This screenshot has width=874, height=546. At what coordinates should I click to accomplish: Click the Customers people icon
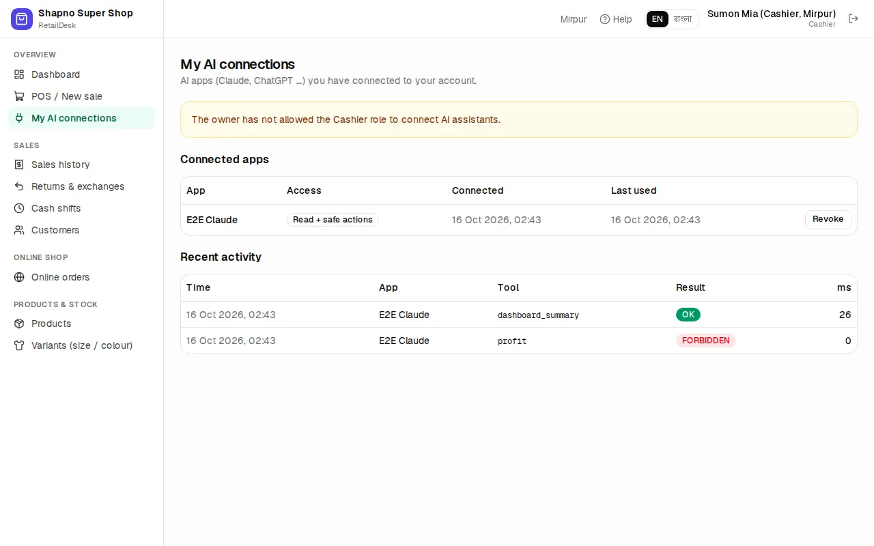(x=19, y=230)
